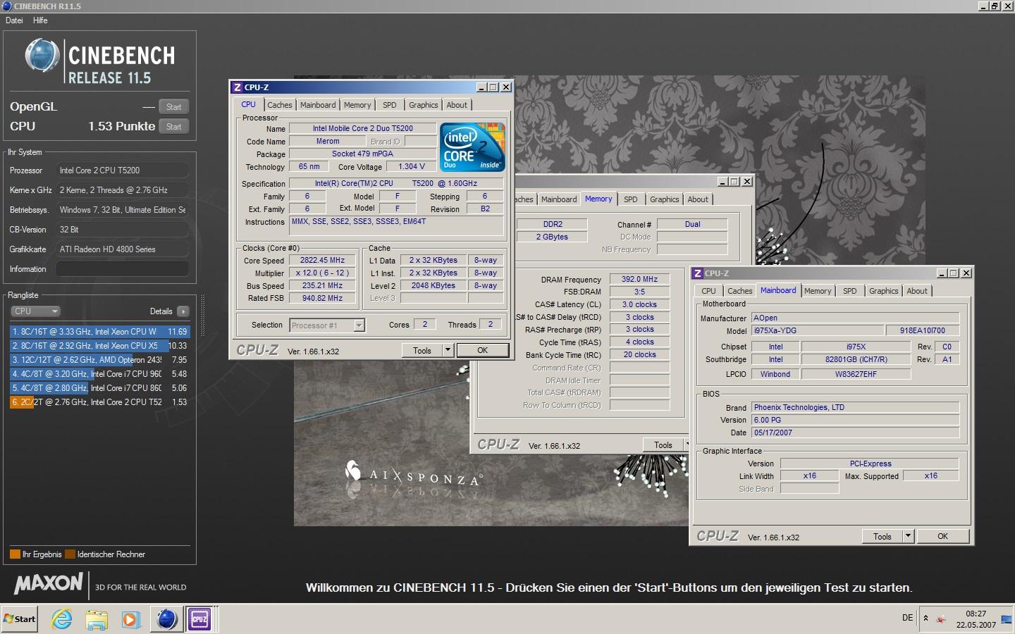Select SPD tab in Mainboard CPU-Z window
The image size is (1015, 634).
(850, 291)
